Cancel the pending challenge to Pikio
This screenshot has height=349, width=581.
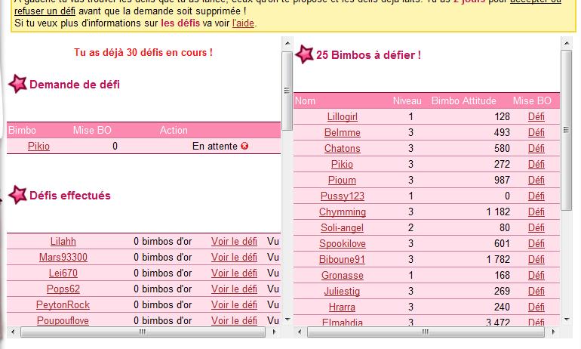pos(244,147)
